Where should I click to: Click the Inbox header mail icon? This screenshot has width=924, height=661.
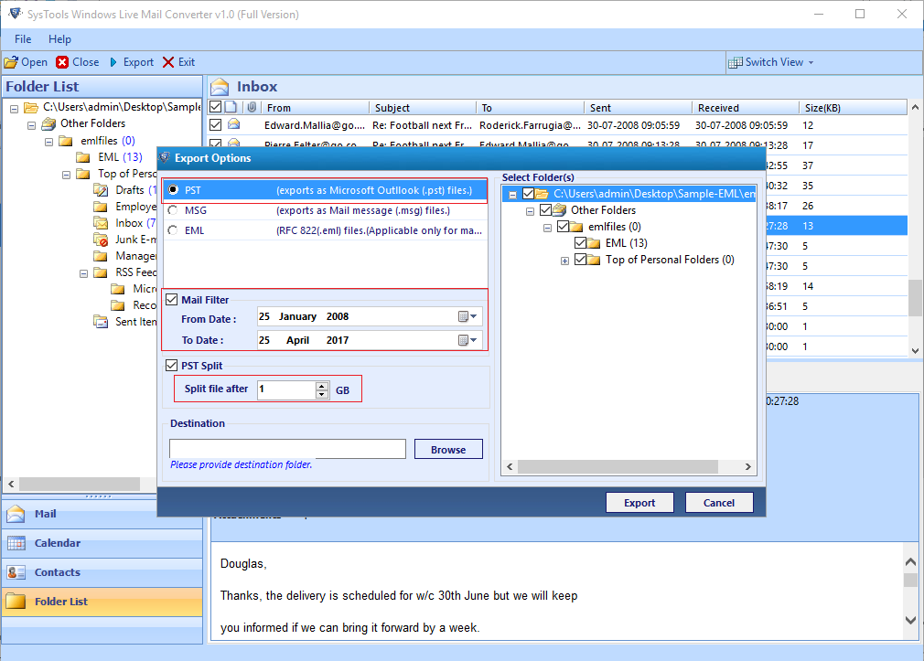click(220, 87)
